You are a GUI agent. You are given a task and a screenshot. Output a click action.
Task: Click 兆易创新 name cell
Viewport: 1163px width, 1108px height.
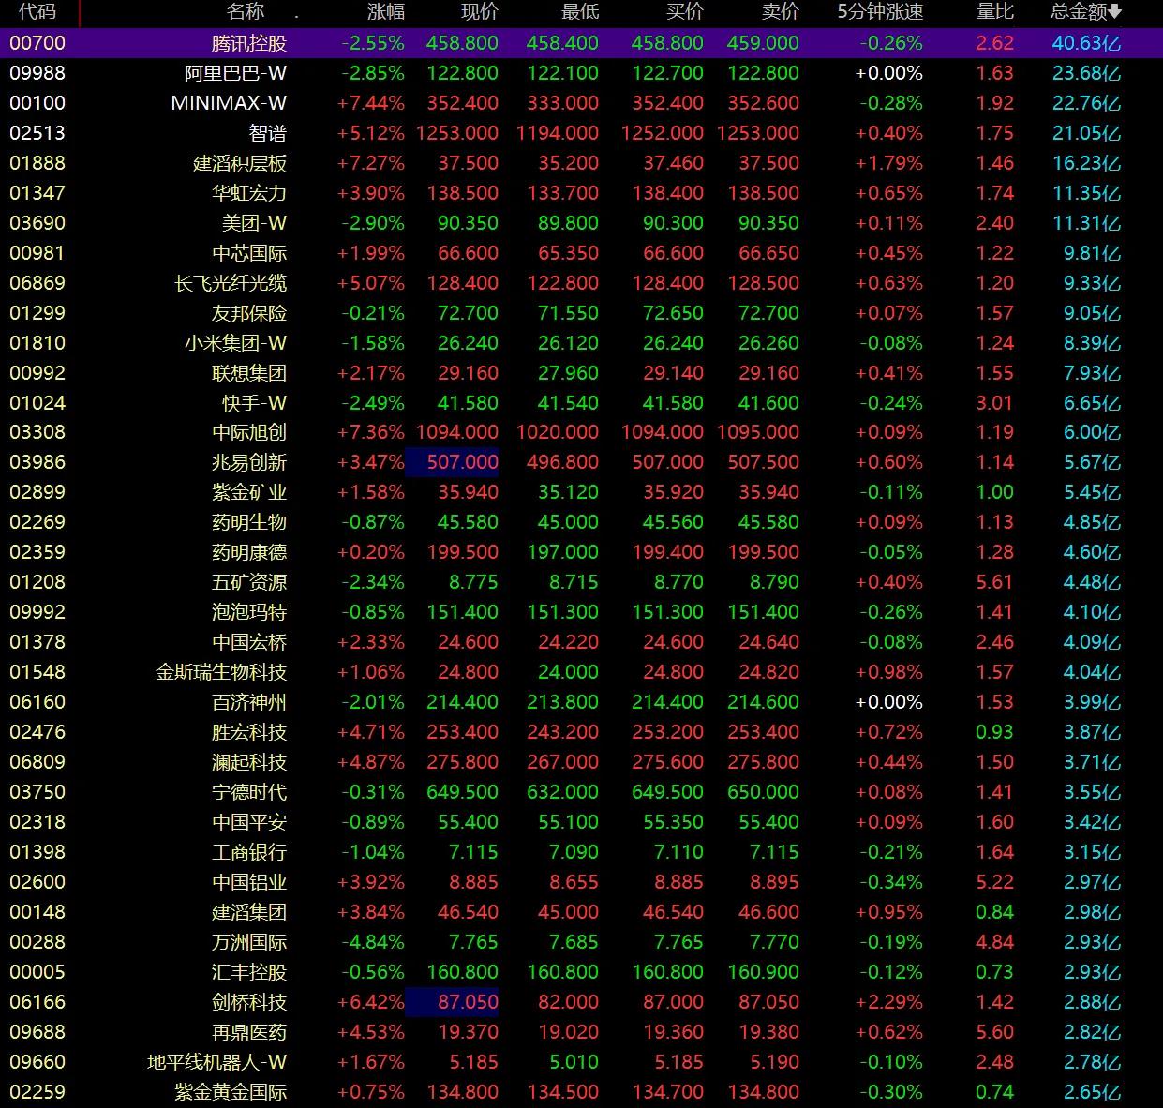pos(249,462)
